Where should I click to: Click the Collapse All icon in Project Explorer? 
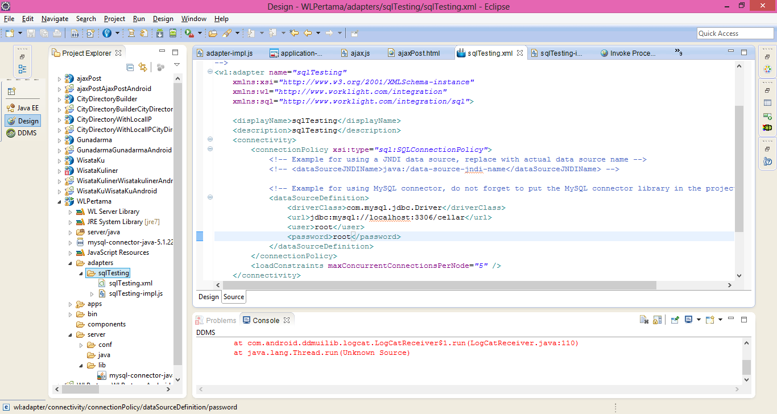click(130, 67)
